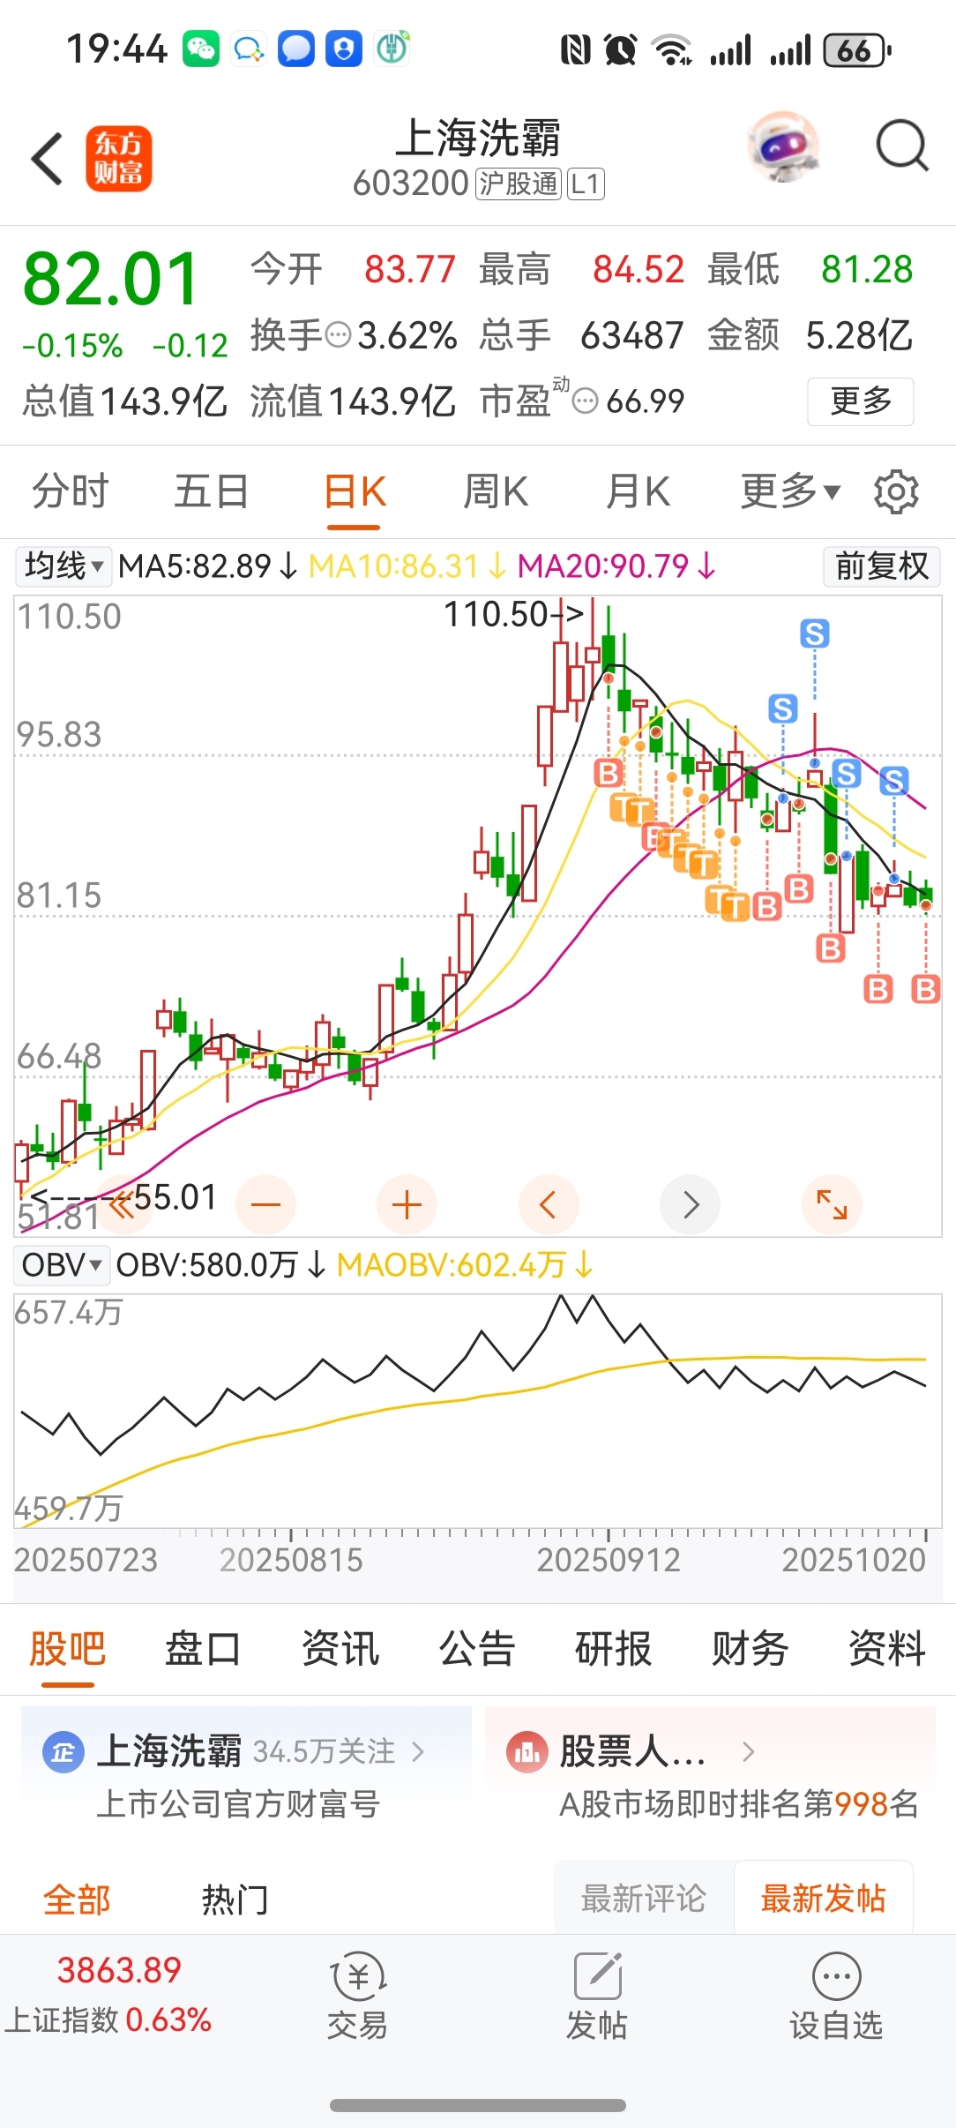This screenshot has width=956, height=2128.
Task: Switch to 周K chart tab
Action: 496,491
